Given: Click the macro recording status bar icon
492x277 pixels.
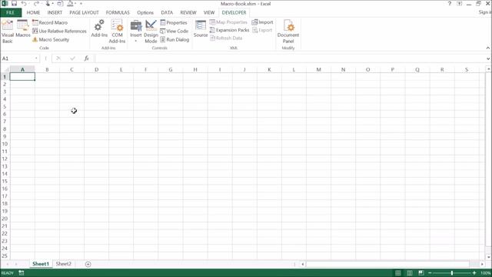Looking at the screenshot, I should pos(22,272).
